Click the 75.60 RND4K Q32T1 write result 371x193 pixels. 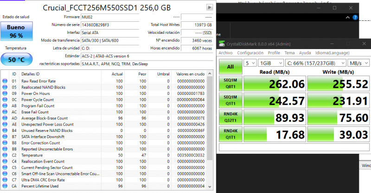(x=339, y=118)
